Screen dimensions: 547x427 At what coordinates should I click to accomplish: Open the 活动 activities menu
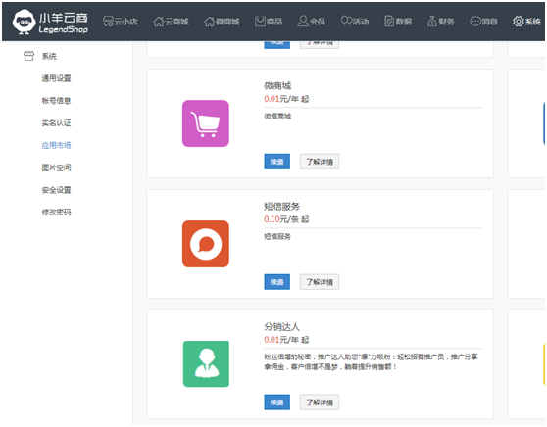355,22
